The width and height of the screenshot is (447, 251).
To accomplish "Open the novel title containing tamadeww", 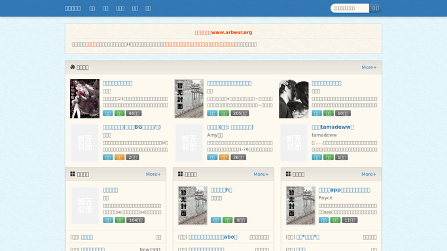I will point(332,127).
